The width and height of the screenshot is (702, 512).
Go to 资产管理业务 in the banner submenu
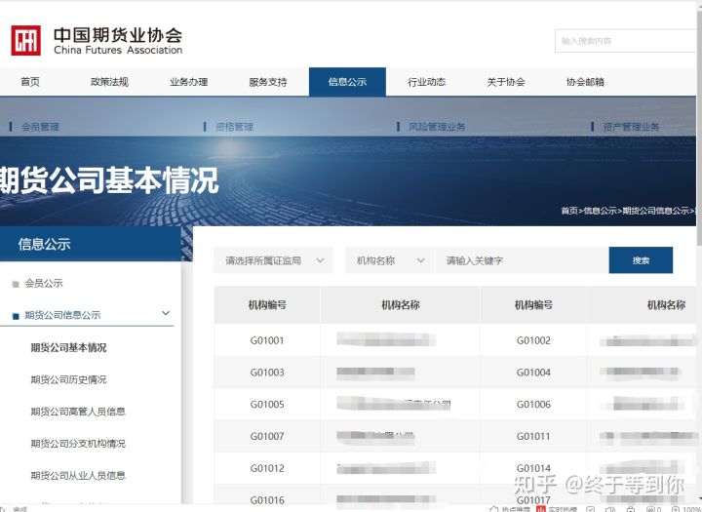click(631, 127)
